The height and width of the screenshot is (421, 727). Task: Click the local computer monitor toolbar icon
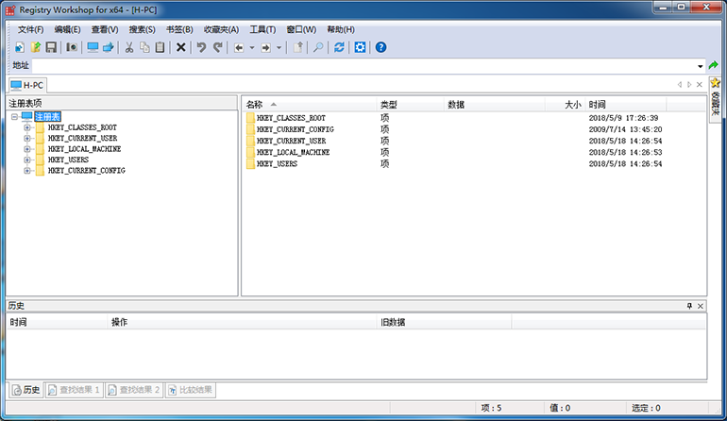93,47
